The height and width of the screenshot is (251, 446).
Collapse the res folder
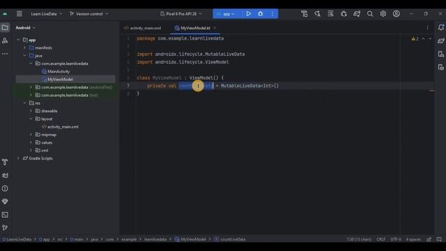(x=25, y=103)
